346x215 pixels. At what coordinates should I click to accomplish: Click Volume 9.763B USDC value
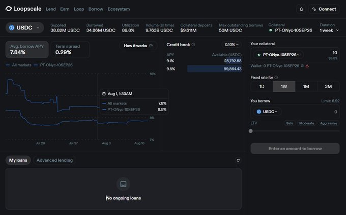pyautogui.click(x=159, y=30)
